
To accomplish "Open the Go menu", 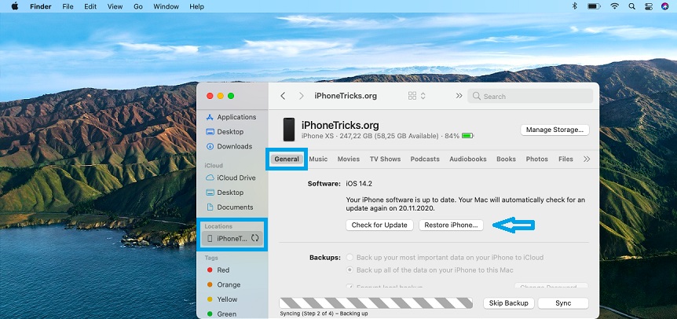I will [x=138, y=6].
